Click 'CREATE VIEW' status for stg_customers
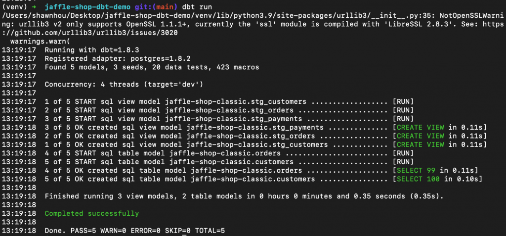The width and height of the screenshot is (506, 236). click(x=420, y=144)
